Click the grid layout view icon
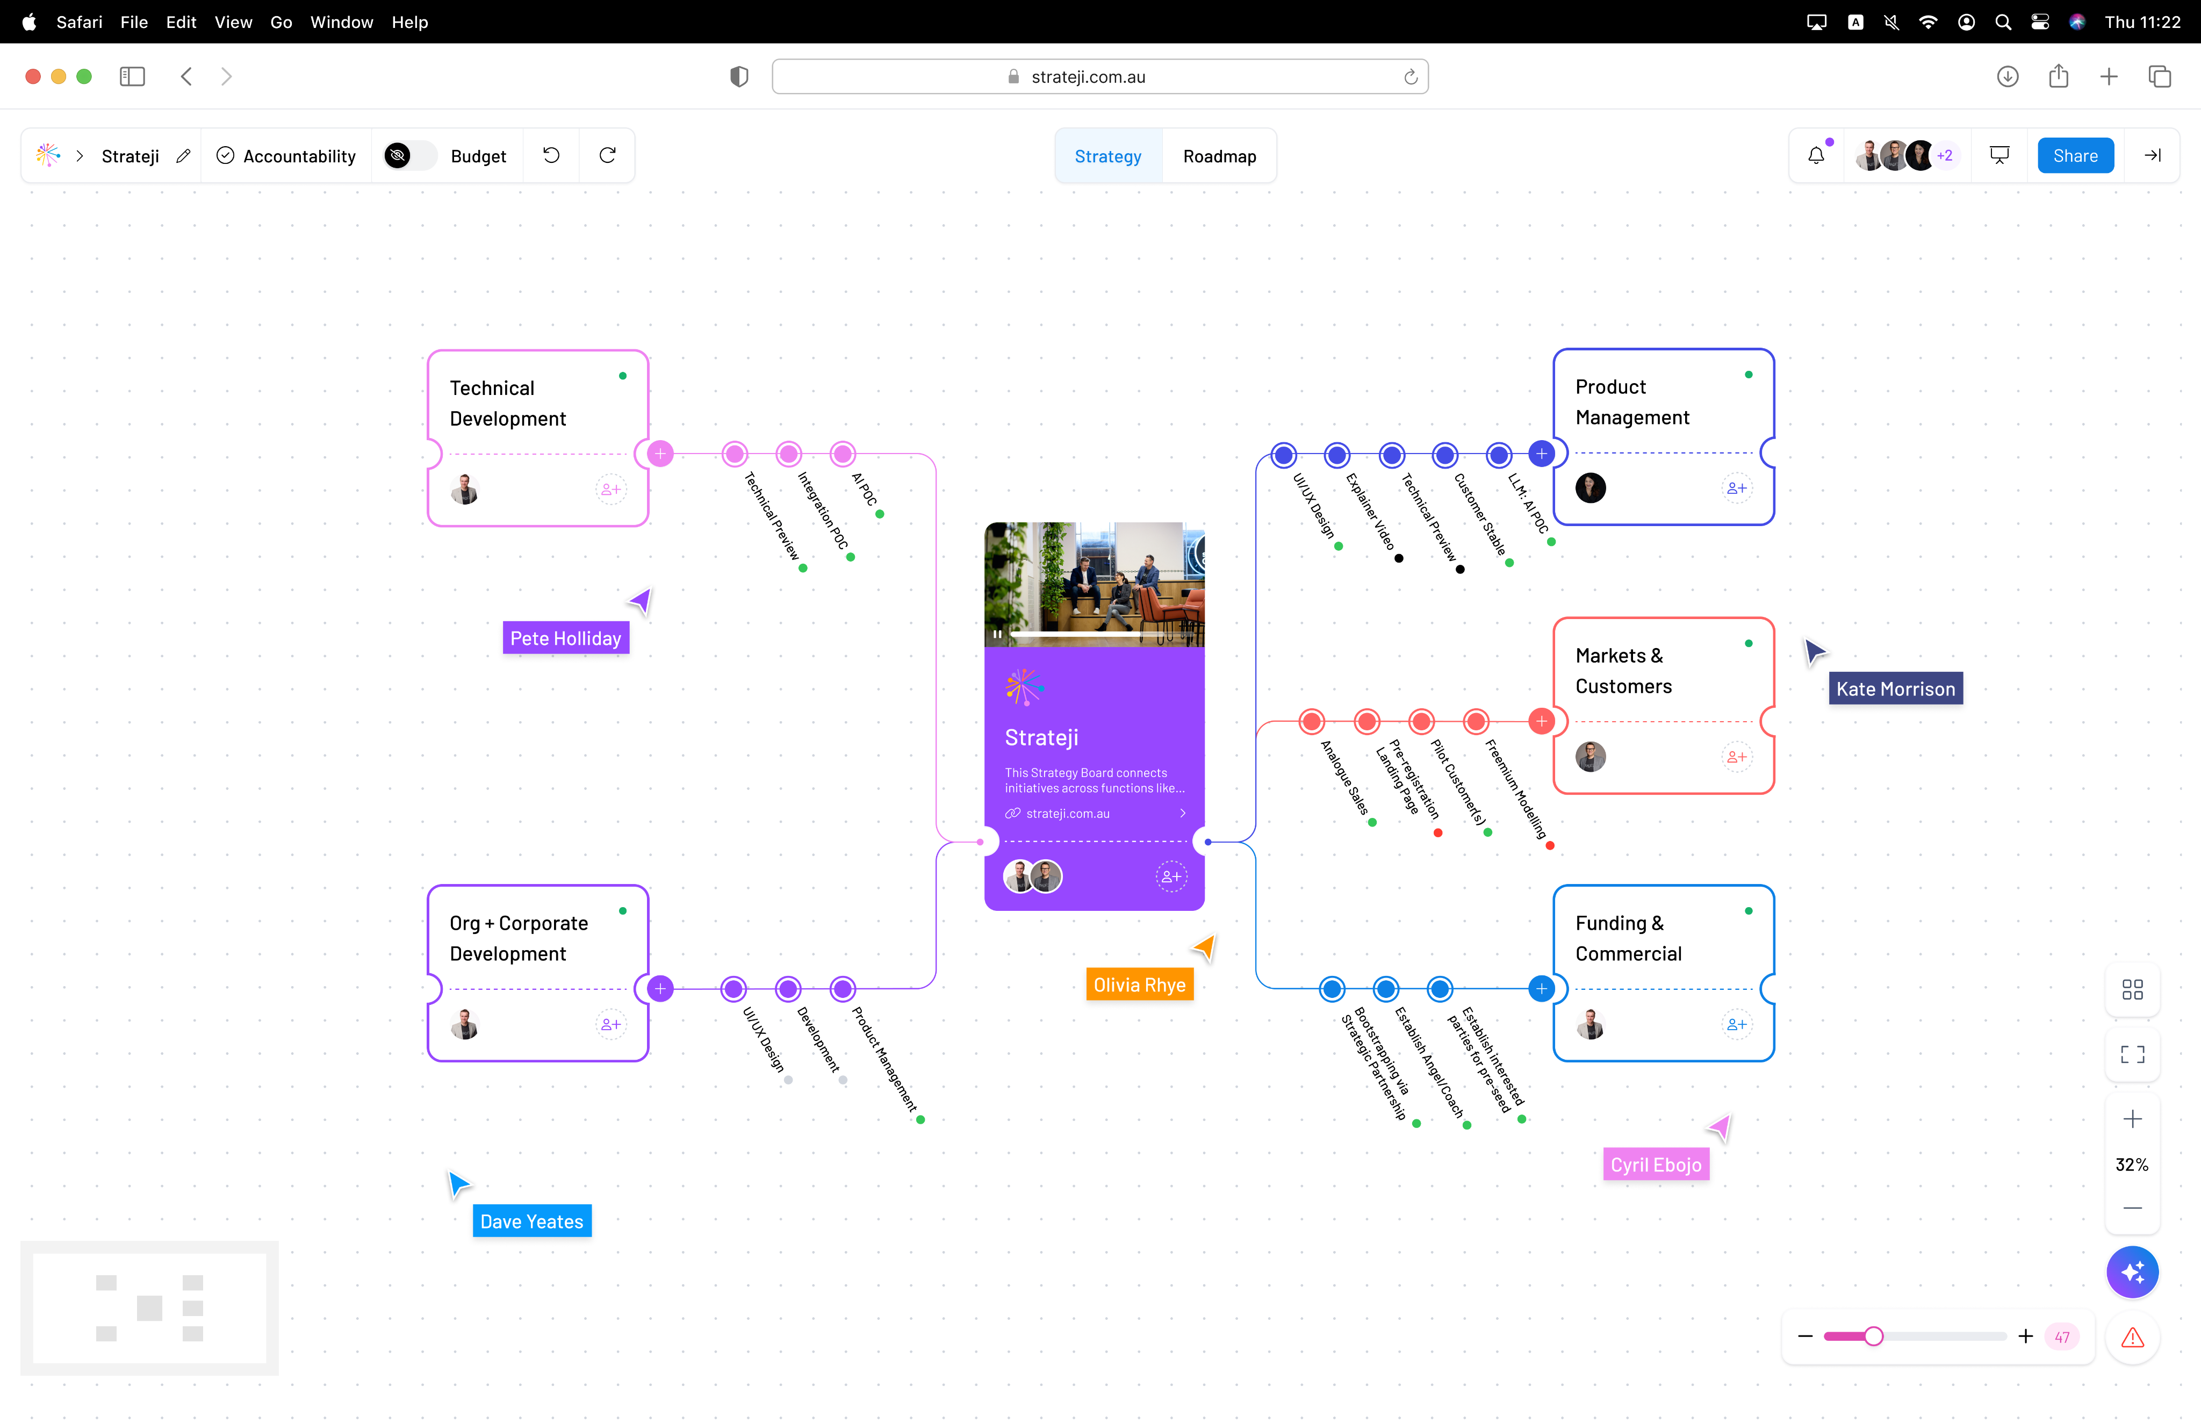The height and width of the screenshot is (1423, 2201). tap(2132, 990)
